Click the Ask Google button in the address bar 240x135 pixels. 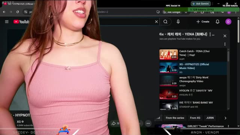pos(172,12)
